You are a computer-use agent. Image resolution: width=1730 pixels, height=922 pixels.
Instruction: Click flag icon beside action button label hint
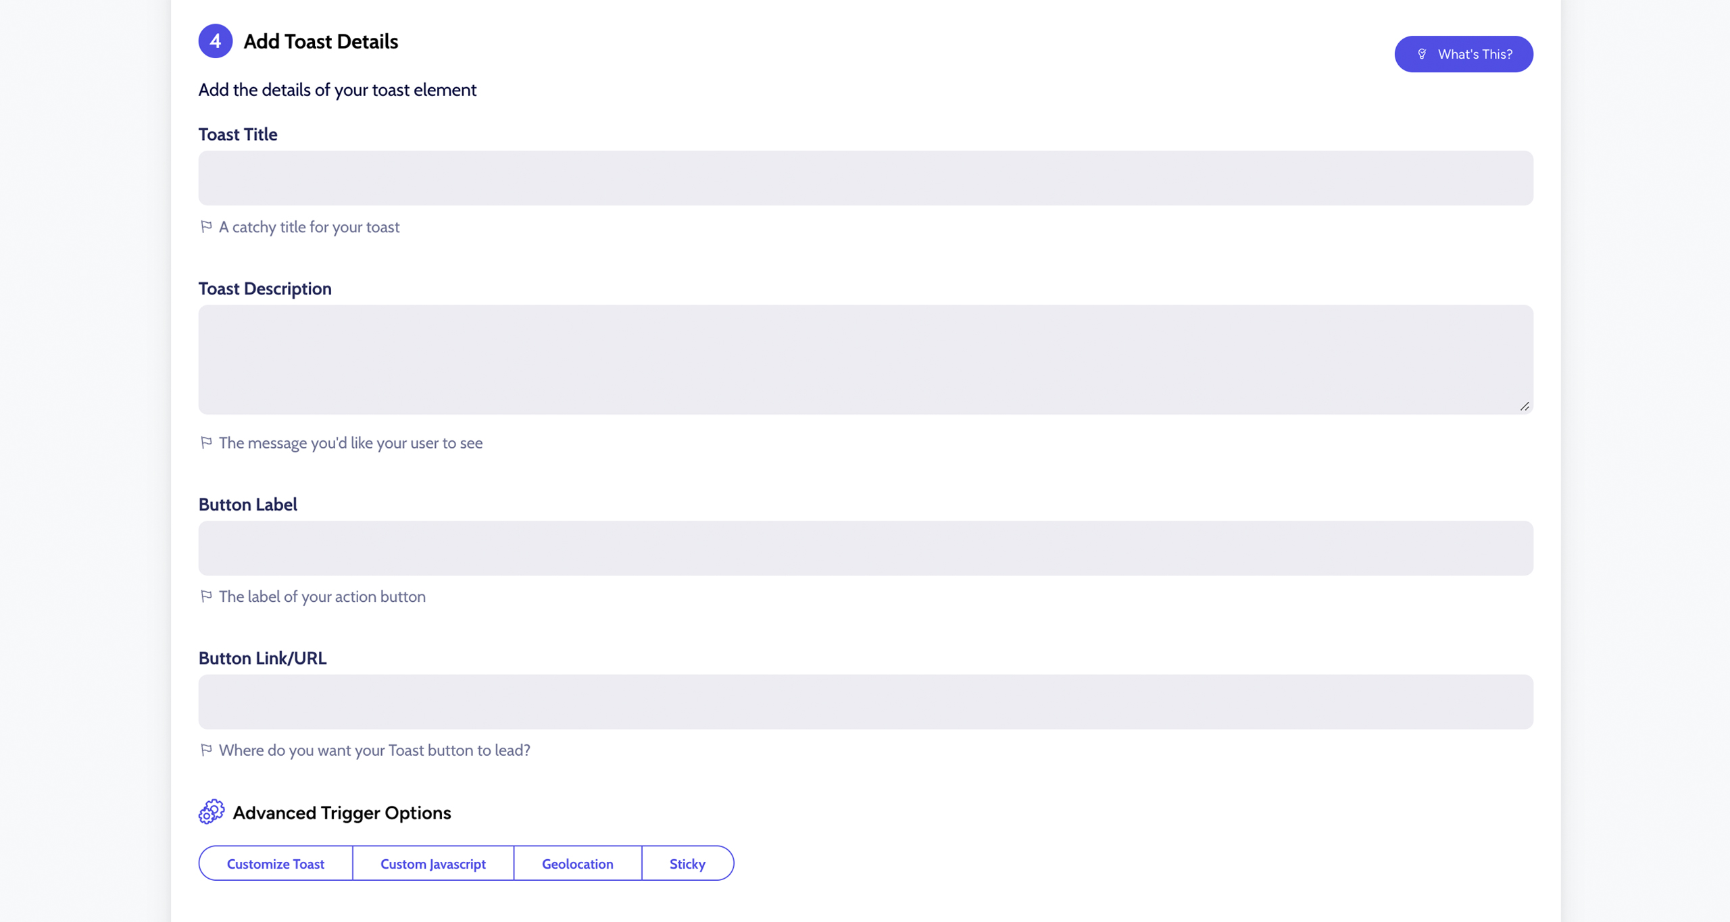tap(206, 596)
